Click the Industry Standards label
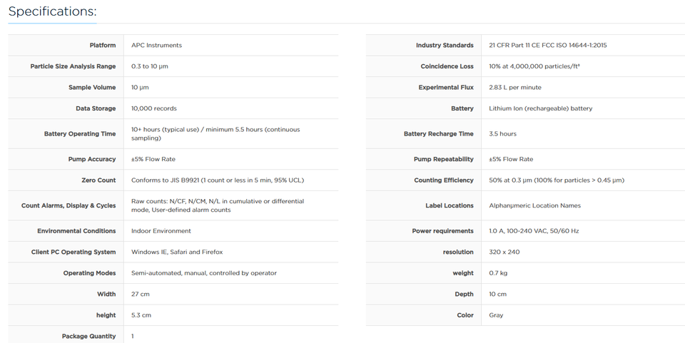 (445, 46)
